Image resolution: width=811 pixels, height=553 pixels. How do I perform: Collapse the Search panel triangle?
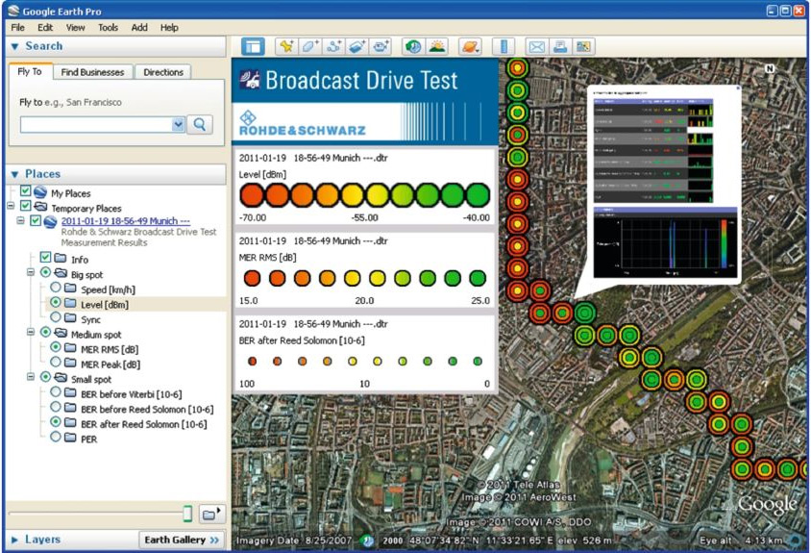(x=15, y=46)
